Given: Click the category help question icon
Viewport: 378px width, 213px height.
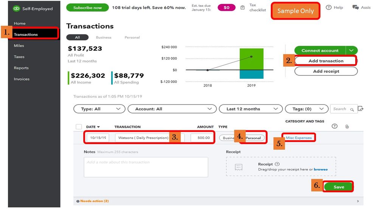Looking at the screenshot, I should (x=334, y=126).
